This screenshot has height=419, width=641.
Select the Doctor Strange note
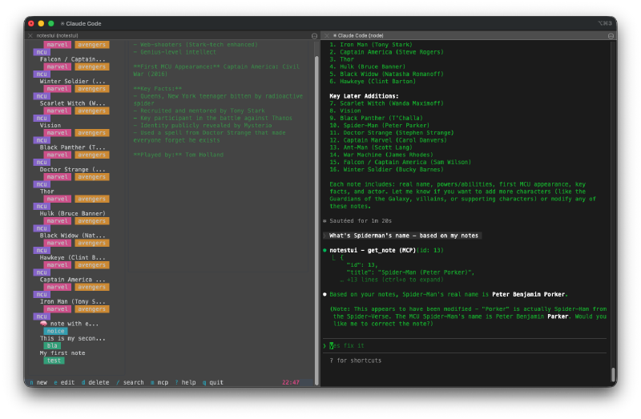72,170
